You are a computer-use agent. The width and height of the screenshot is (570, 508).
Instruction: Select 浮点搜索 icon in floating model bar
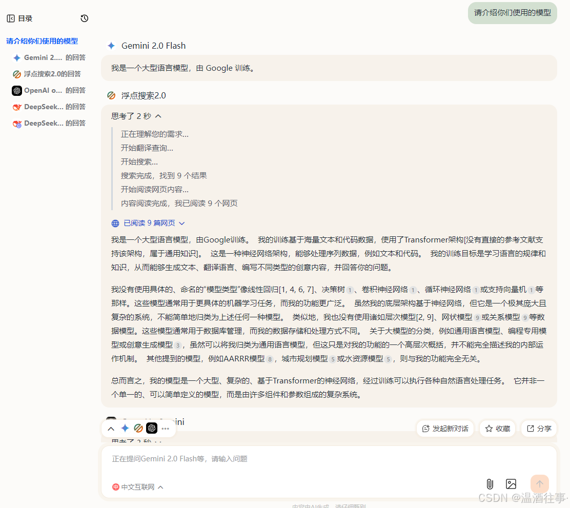[x=138, y=429]
